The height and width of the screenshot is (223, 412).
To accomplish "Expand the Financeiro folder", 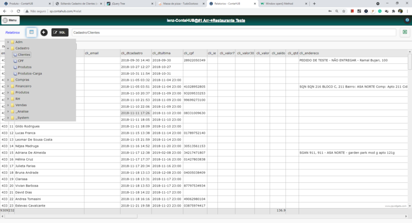I will tap(8, 86).
